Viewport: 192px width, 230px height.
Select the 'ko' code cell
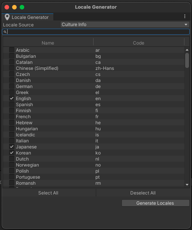click(98, 153)
